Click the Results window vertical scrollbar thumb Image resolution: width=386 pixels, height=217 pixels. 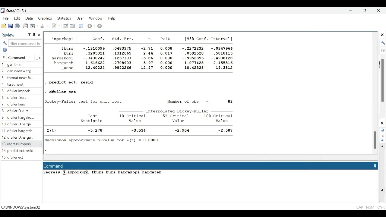point(375,140)
